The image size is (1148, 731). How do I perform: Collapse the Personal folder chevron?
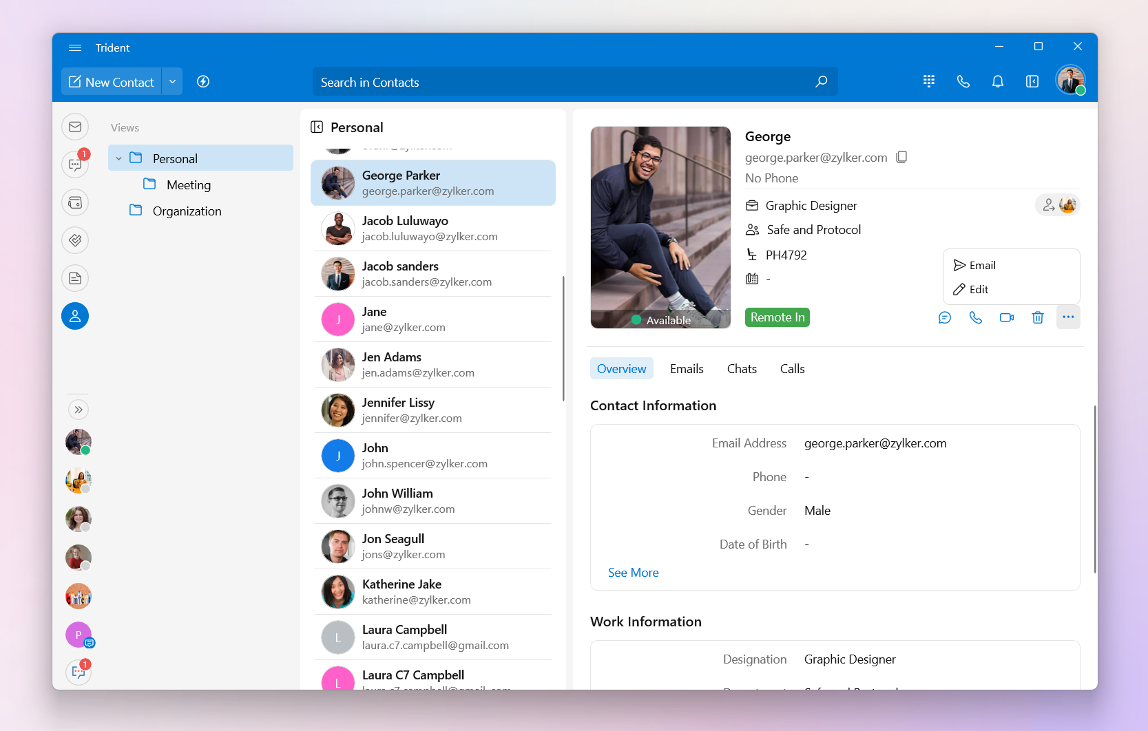[x=118, y=158]
